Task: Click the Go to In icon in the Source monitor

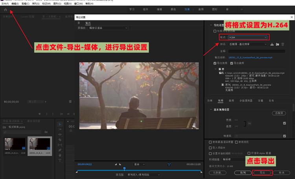Action: [x=61, y=114]
